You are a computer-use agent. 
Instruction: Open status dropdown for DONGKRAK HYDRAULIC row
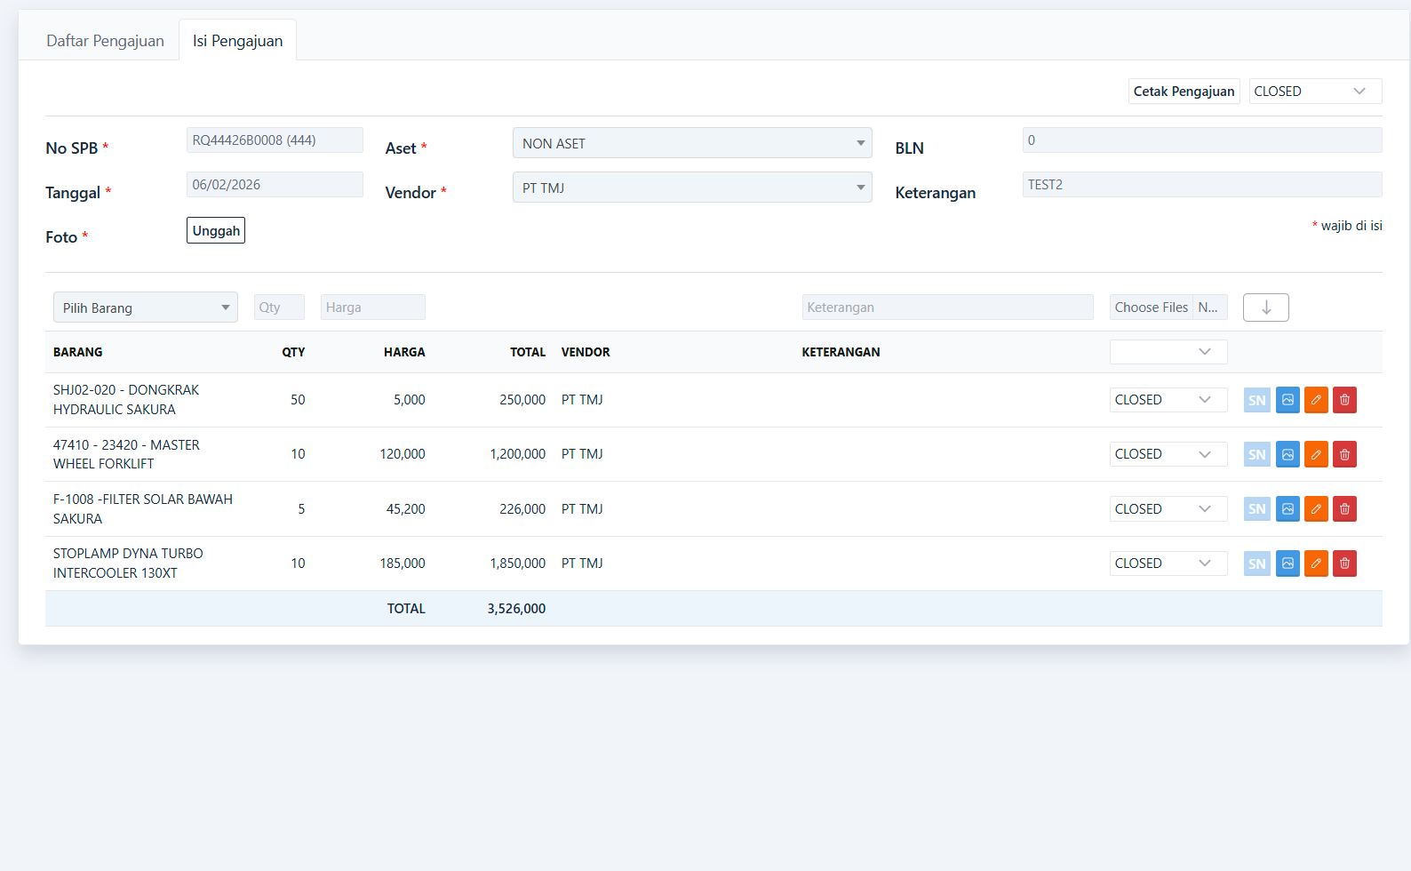[x=1168, y=400]
